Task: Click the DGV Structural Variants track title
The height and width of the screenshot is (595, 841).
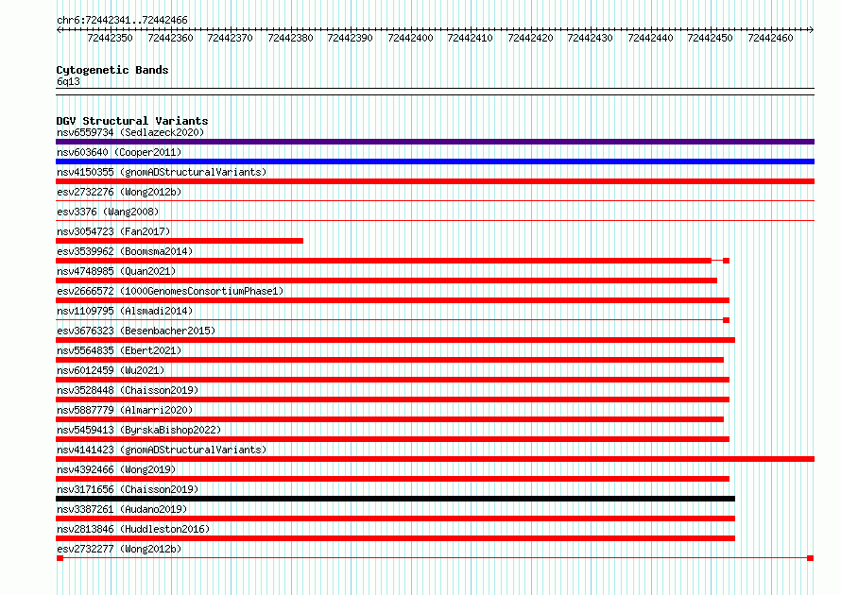Action: click(x=132, y=121)
